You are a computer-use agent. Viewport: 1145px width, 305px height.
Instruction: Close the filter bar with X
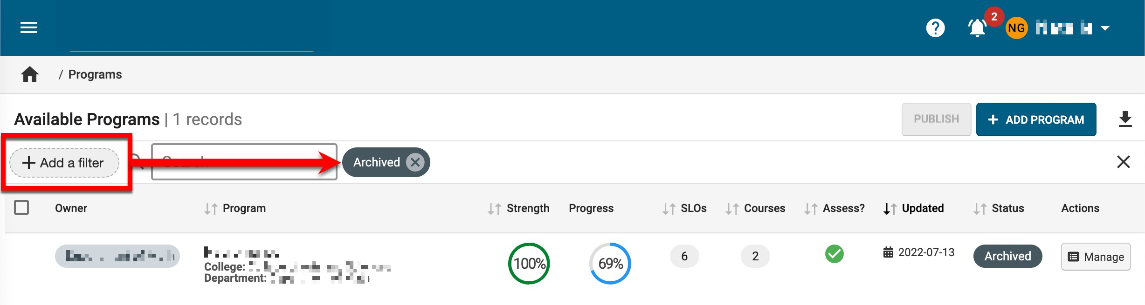point(1123,162)
